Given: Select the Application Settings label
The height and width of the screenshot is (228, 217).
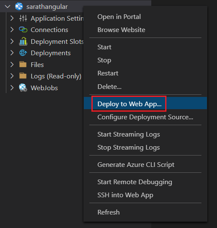Looking at the screenshot, I should pyautogui.click(x=57, y=18).
